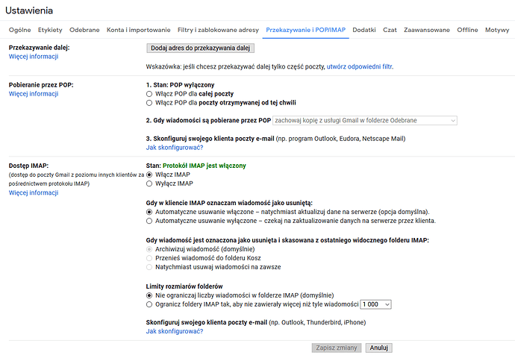The image size is (515, 361).
Task: Click the 'Anuluj' button
Action: (378, 348)
